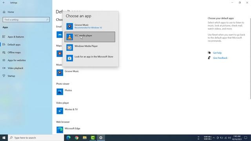Open Default apps page
The height and width of the screenshot is (141, 251).
pyautogui.click(x=14, y=45)
